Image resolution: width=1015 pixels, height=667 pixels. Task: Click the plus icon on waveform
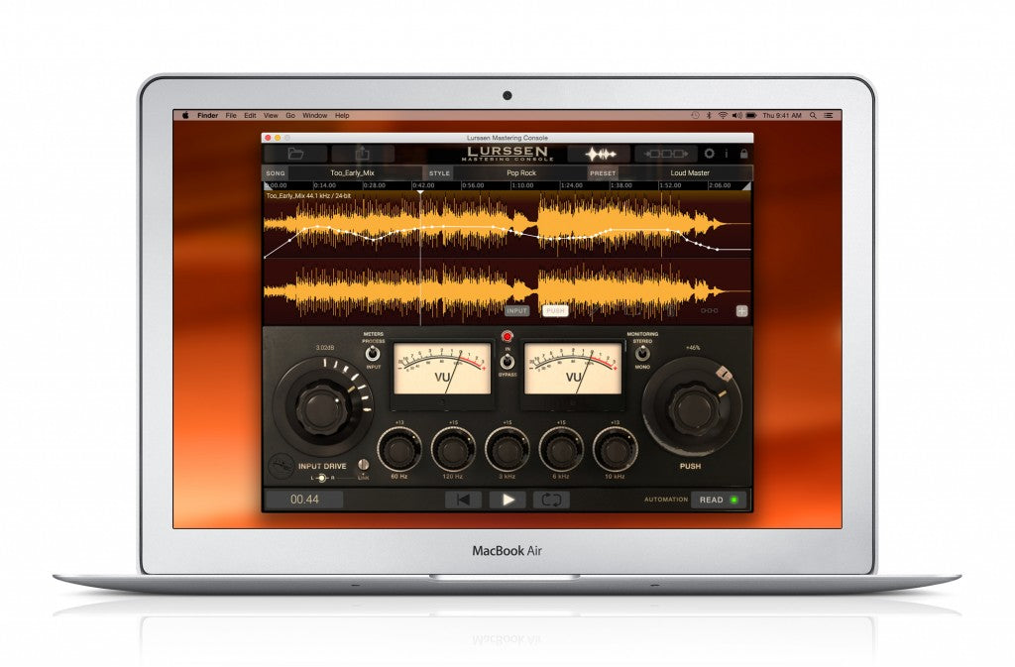point(741,311)
